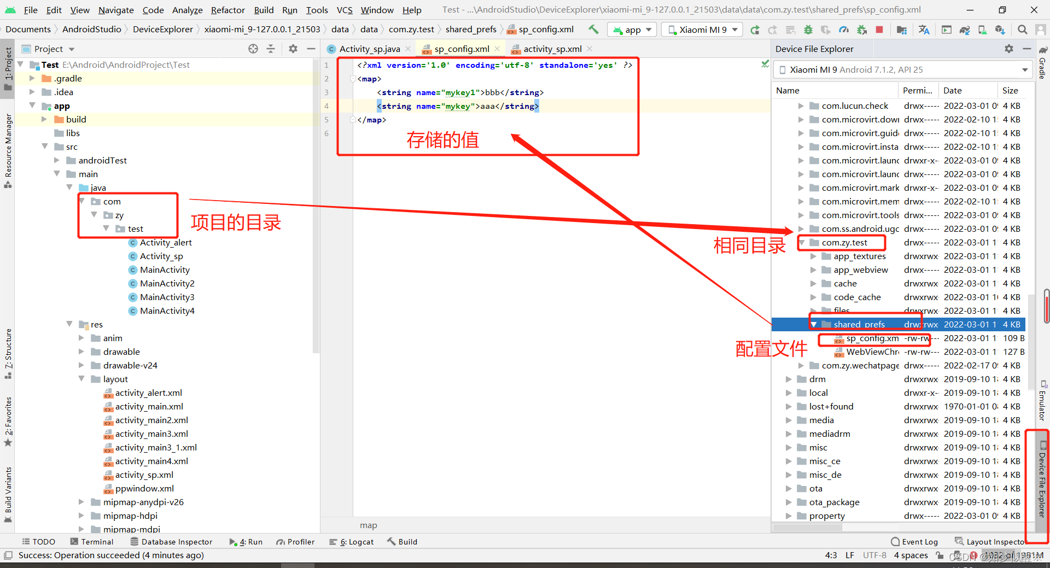
Task: Fold the map tag at line 2
Action: pyautogui.click(x=353, y=79)
